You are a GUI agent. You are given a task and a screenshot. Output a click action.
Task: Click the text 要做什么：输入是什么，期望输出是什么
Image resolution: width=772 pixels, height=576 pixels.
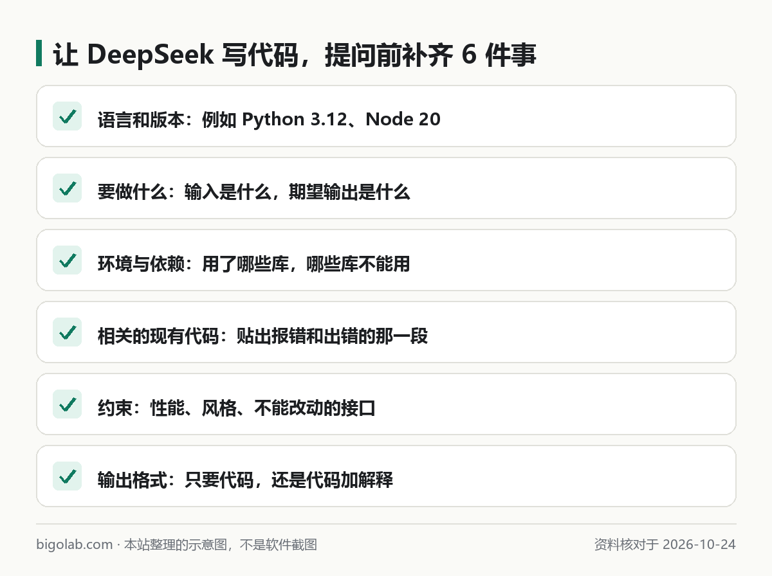254,192
